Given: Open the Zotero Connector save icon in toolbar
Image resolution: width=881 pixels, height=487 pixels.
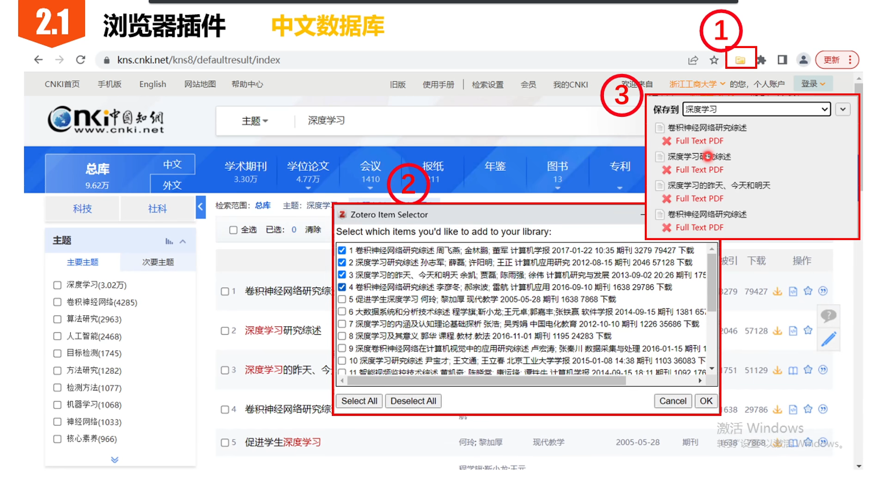Looking at the screenshot, I should tap(741, 59).
